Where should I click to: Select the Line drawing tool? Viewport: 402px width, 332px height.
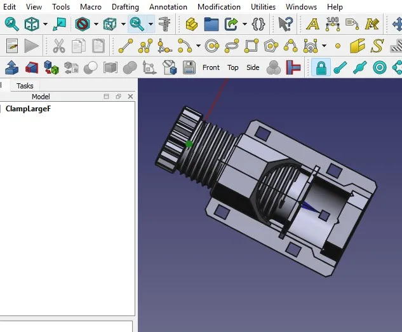126,46
